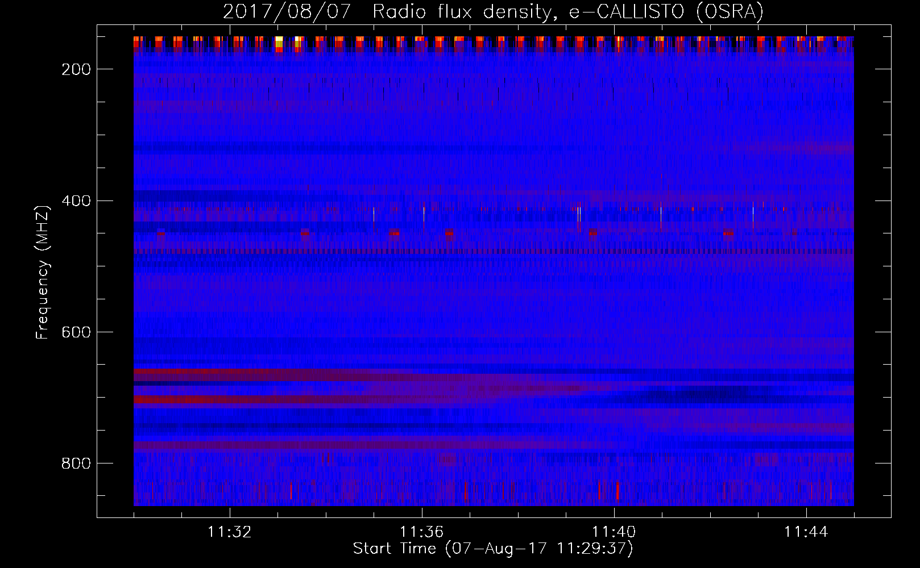Click the 11:44 time tick label
Viewport: 920px width, 568px height.
[x=806, y=532]
